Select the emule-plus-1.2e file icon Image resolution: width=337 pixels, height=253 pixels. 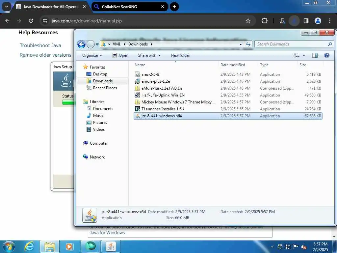pyautogui.click(x=138, y=81)
